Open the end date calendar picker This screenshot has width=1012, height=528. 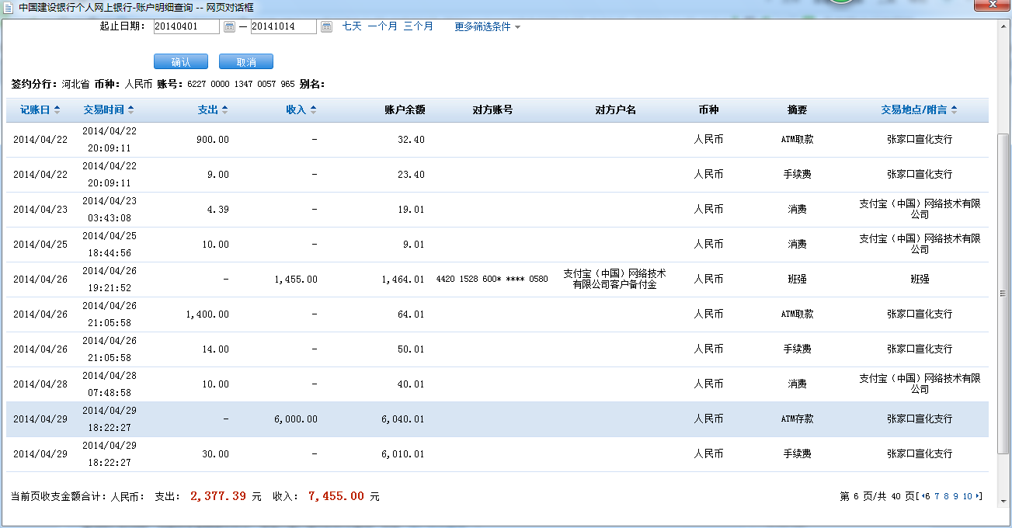(x=326, y=27)
